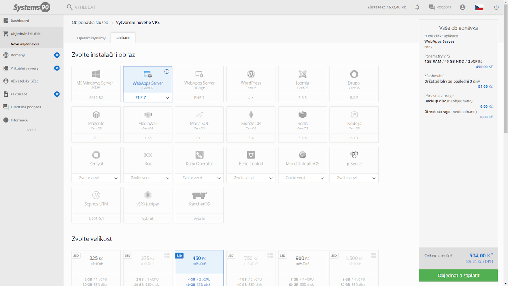This screenshot has height=286, width=508.
Task: Open 3cx Zvolte verzi dropdown
Action: point(148,178)
